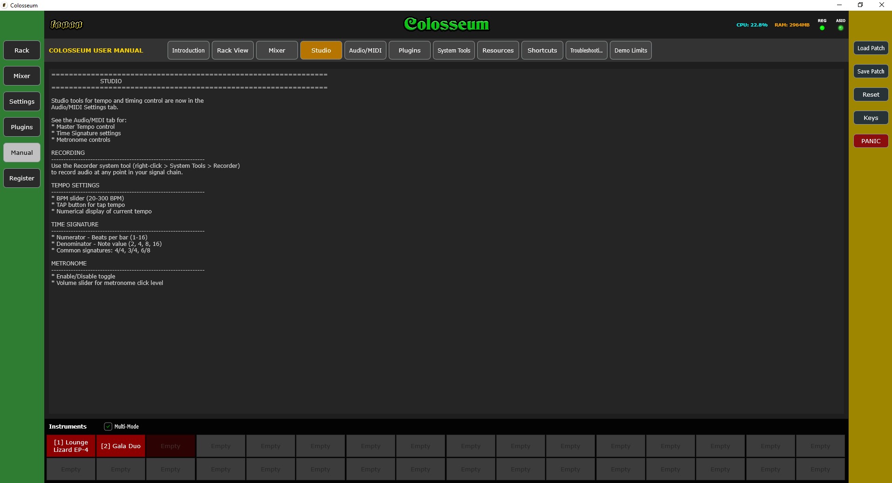Click the green Colosseum title logo
The height and width of the screenshot is (483, 892).
446,24
